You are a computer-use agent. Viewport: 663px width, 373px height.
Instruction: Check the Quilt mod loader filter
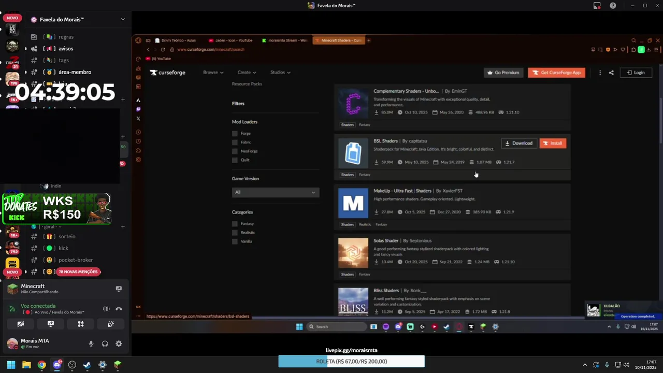(x=235, y=160)
